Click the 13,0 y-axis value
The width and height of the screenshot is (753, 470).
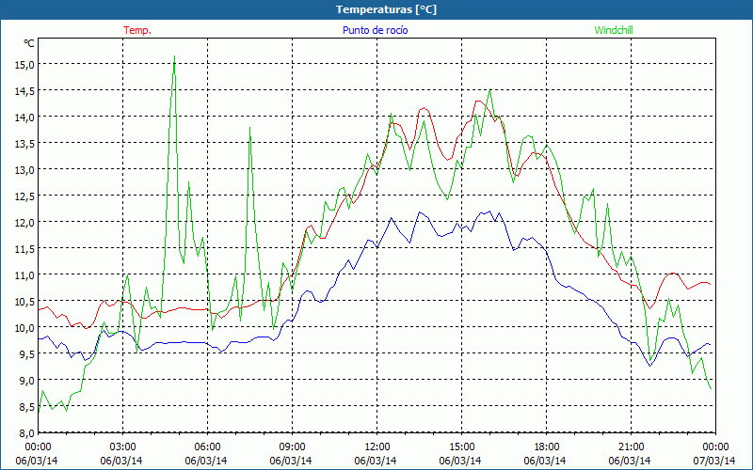tap(24, 170)
